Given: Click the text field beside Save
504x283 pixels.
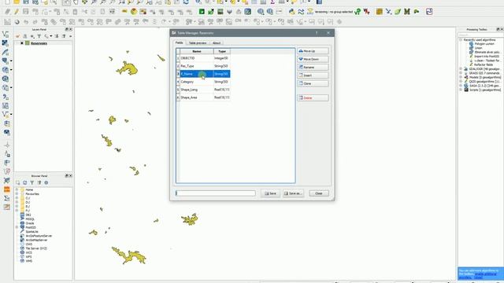Looking at the screenshot, I should [215, 193].
